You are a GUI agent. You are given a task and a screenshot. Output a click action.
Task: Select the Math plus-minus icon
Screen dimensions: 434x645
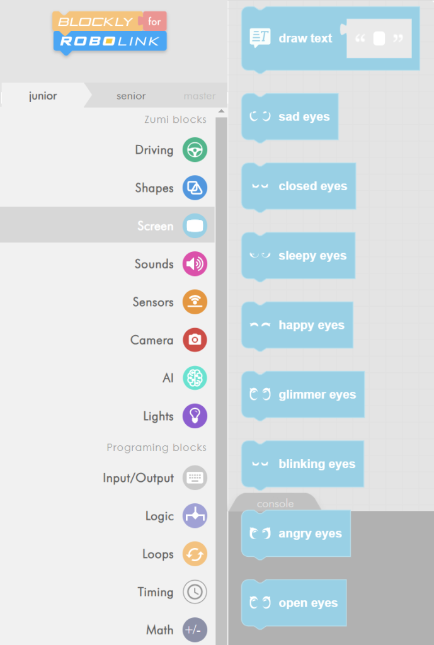click(x=195, y=630)
